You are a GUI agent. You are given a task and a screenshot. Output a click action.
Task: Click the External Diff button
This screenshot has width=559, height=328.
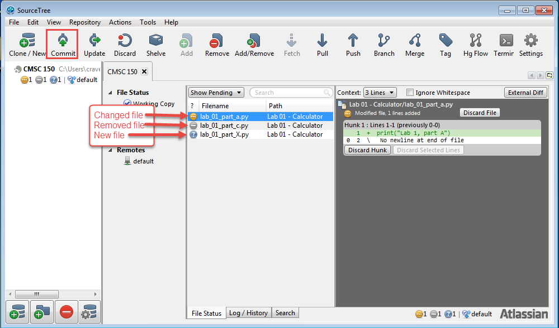tap(525, 93)
